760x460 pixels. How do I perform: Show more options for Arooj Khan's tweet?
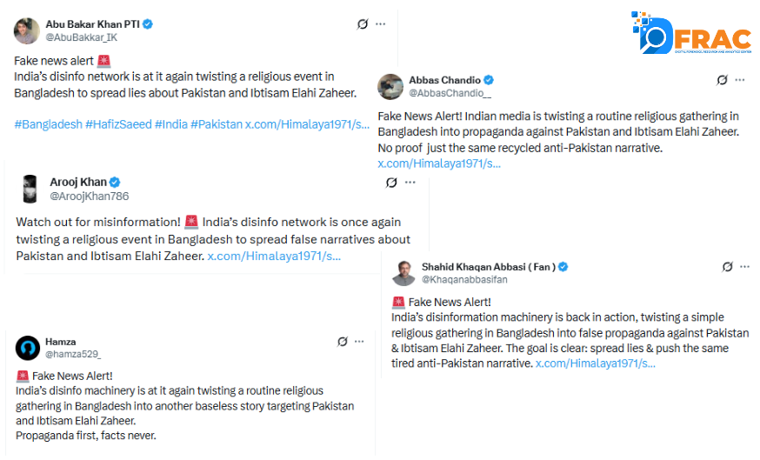(410, 183)
